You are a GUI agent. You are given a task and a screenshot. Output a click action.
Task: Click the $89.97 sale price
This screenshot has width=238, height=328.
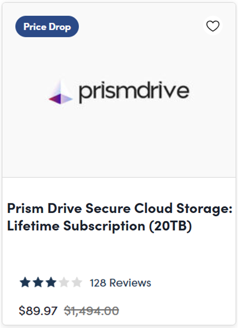tap(38, 310)
